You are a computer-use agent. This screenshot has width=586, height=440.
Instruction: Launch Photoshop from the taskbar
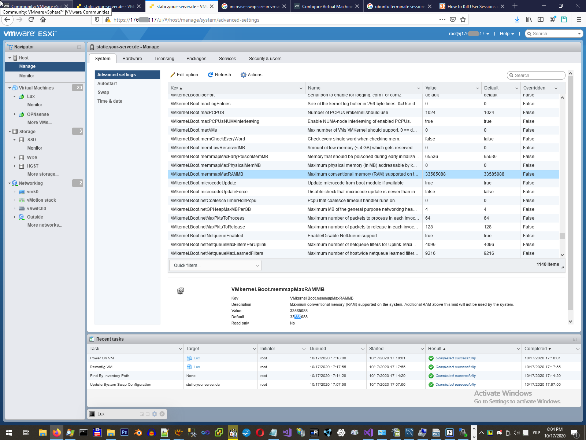coord(125,433)
